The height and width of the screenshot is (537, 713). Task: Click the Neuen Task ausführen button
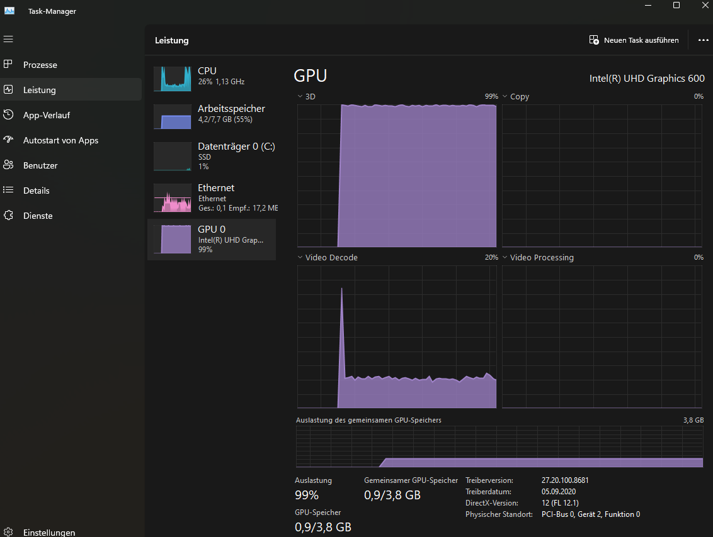tap(634, 40)
